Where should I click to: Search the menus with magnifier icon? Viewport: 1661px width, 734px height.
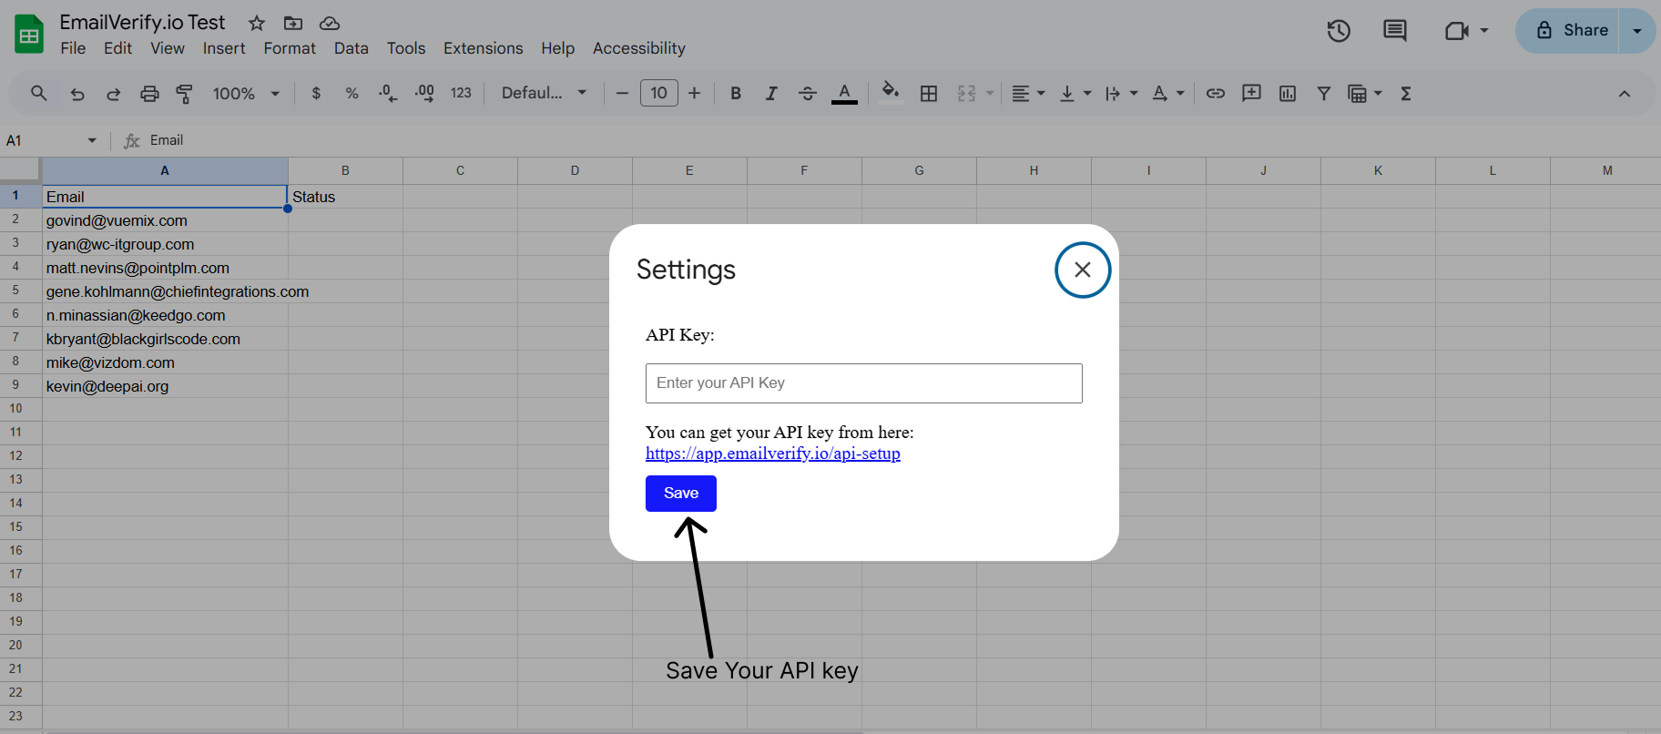(39, 93)
